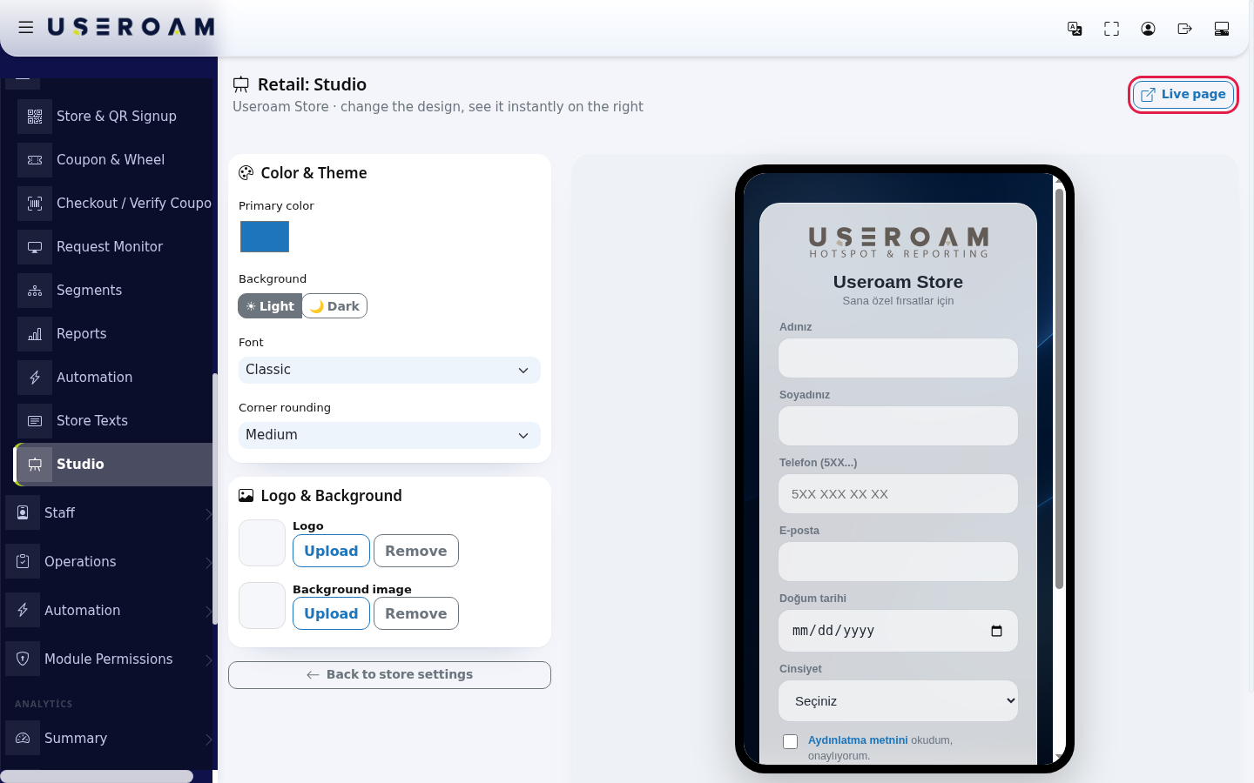Click the Store & QR Signup icon
Screen dimensions: 1254x783
coord(35,117)
